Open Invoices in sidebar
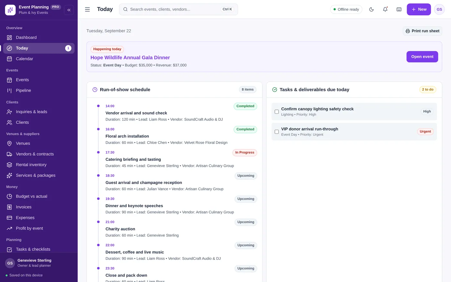451x282 pixels. [39, 207]
